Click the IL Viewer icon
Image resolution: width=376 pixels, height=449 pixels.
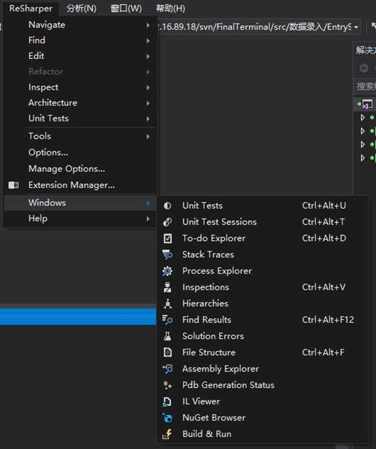click(167, 401)
